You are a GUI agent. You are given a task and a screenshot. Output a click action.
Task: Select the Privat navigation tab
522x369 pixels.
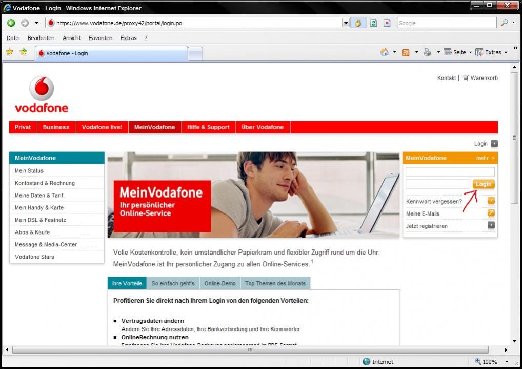coord(23,127)
